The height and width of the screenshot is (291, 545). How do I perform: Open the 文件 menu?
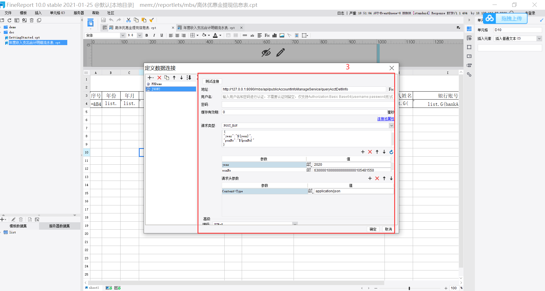[8, 13]
